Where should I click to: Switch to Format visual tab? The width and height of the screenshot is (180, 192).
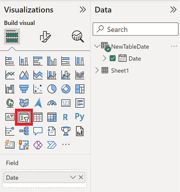click(x=45, y=36)
